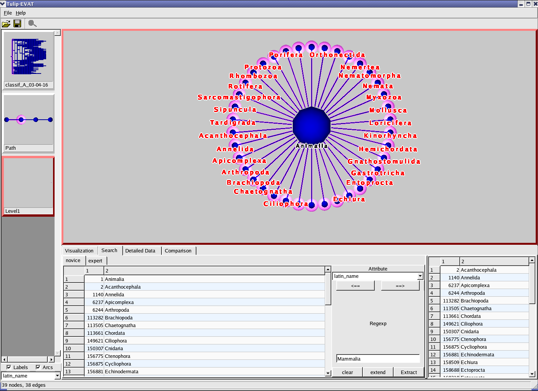
Task: Click the Regexp field containing Mammalia
Action: pyautogui.click(x=378, y=359)
